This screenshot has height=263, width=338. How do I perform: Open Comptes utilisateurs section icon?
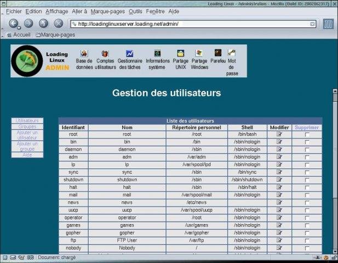click(105, 54)
